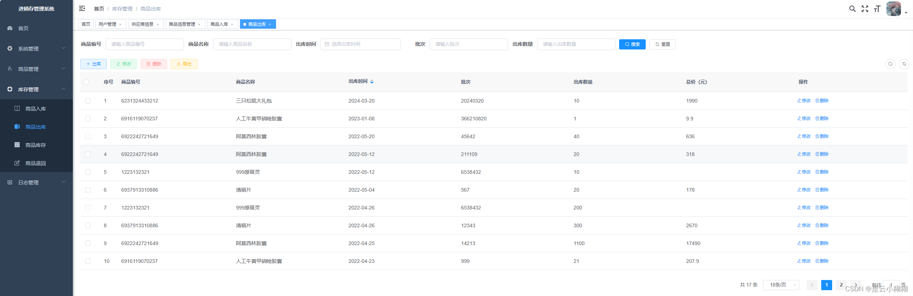Close the 用户管理 tab

(120, 24)
